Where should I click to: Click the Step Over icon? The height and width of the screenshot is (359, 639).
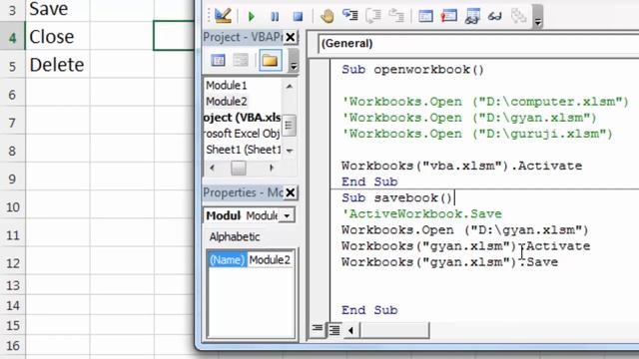coord(372,16)
